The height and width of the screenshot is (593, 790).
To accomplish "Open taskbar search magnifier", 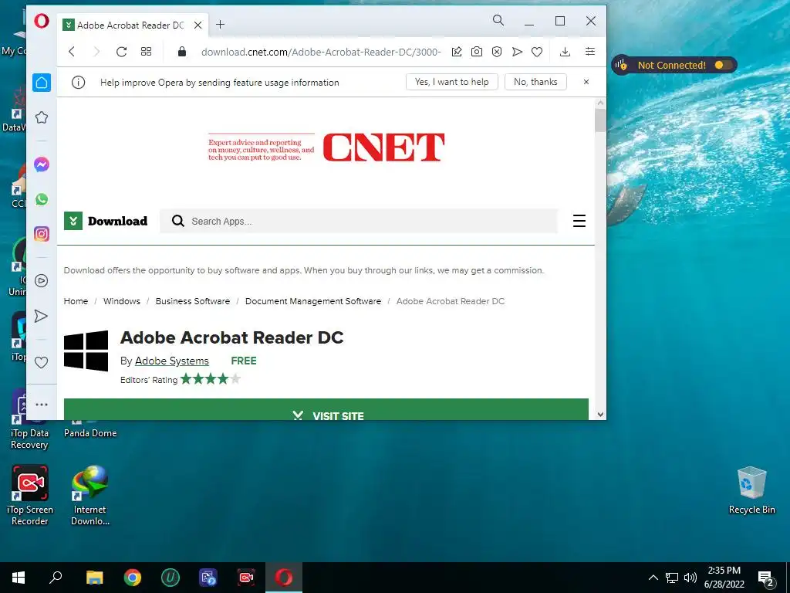I will [56, 578].
